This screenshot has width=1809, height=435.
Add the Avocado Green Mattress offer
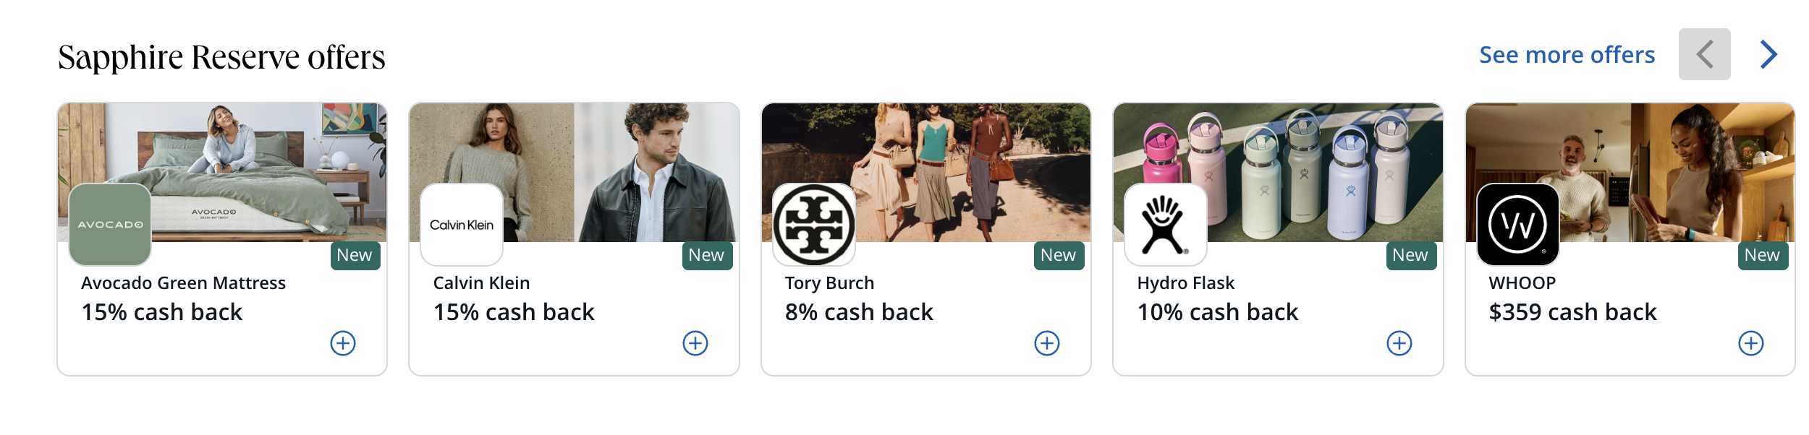pos(343,343)
